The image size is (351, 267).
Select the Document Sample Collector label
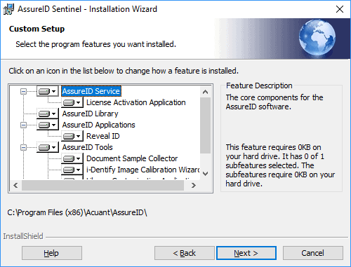132,158
